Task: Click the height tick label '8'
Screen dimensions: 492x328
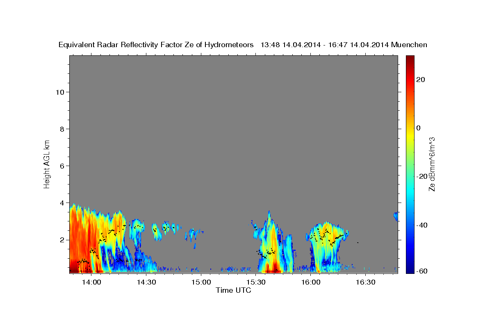Action: pos(62,129)
